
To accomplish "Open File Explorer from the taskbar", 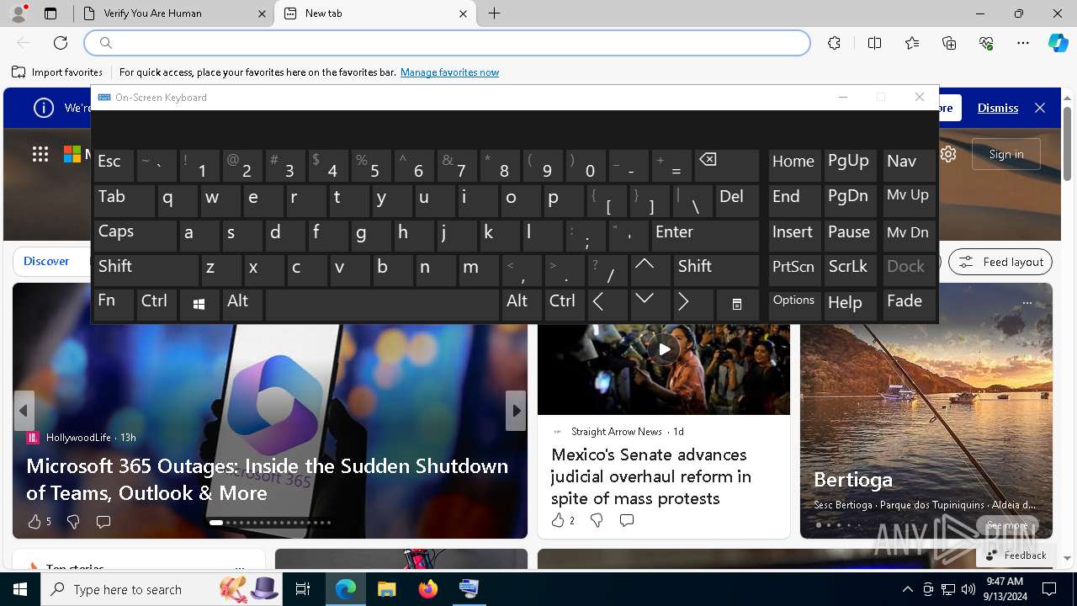I will coord(386,589).
